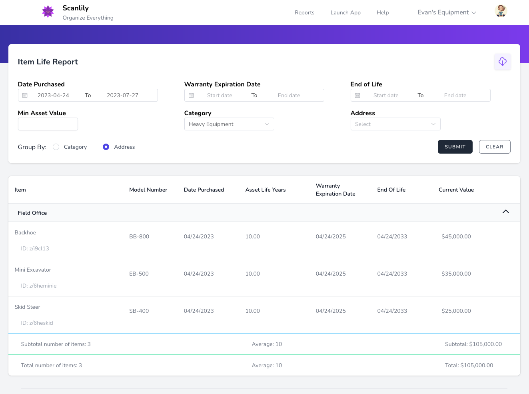
Task: Open the Address select dropdown
Action: pyautogui.click(x=395, y=124)
